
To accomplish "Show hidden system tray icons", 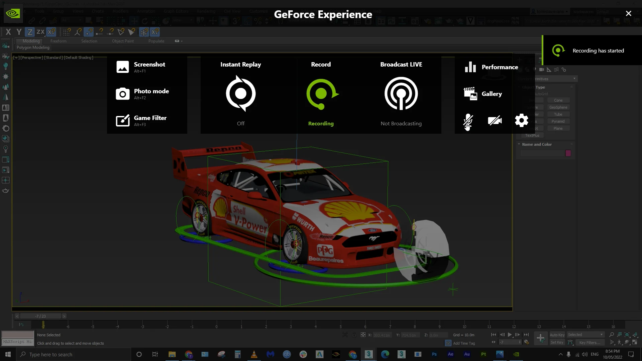I will (560, 354).
